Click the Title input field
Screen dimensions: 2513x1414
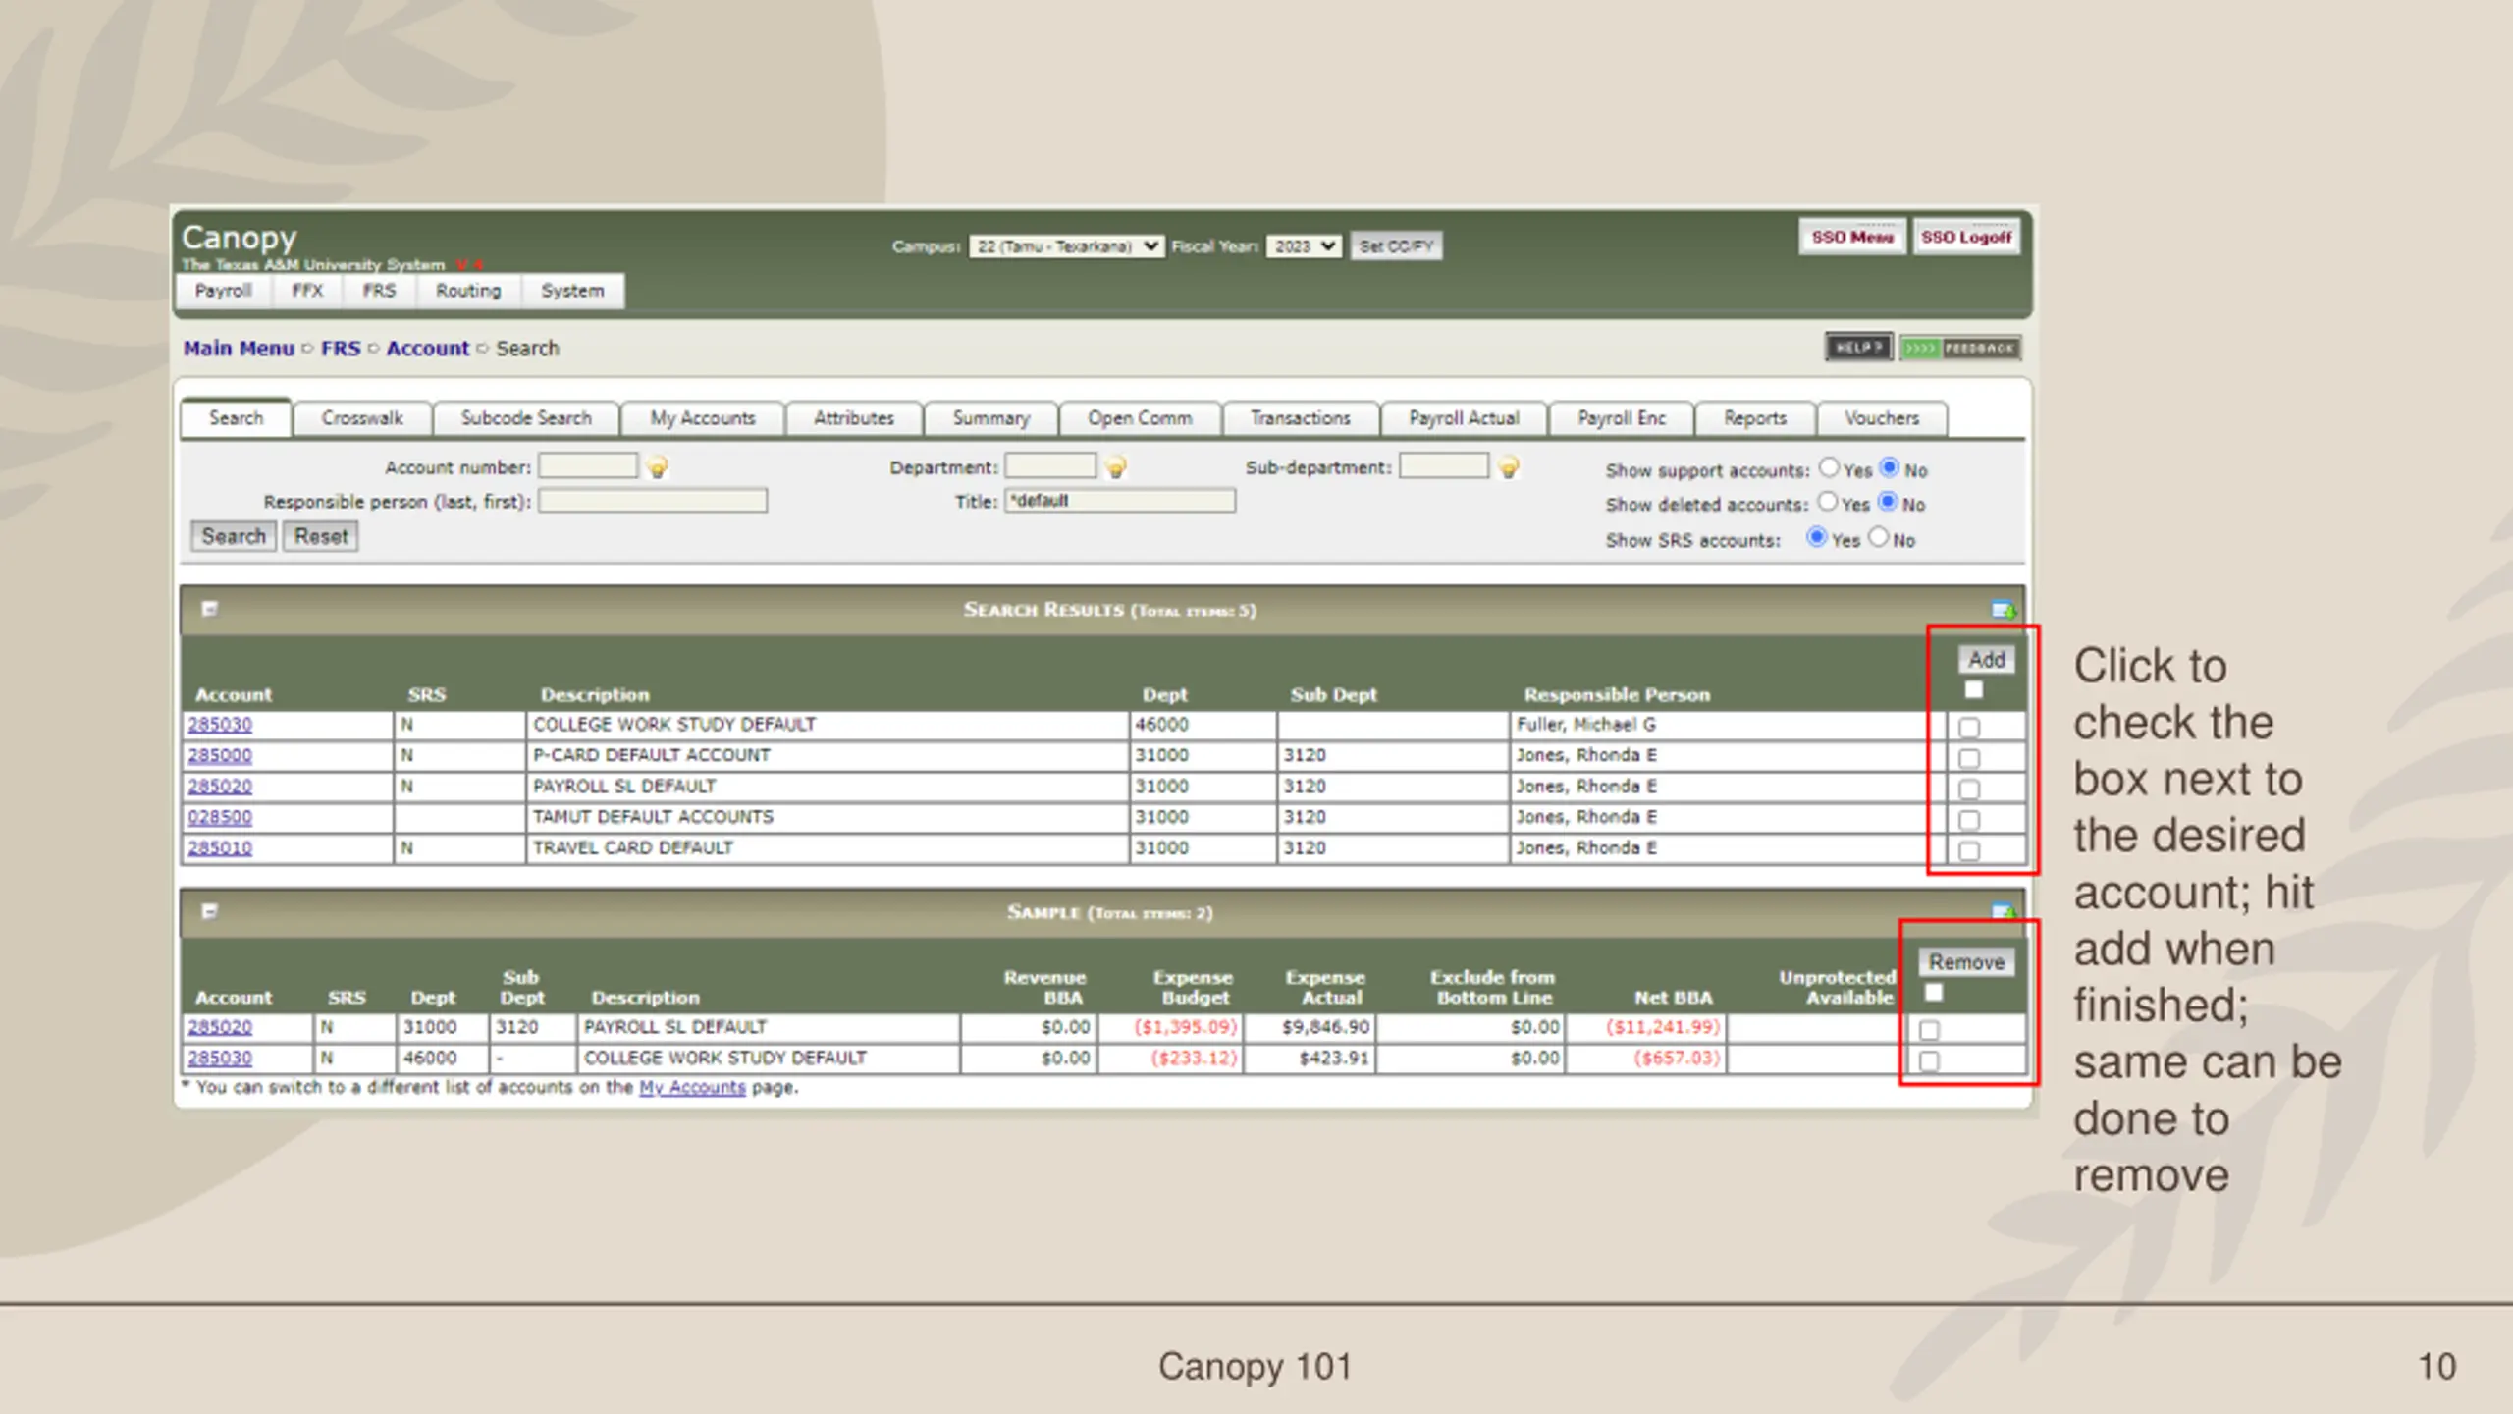click(1120, 501)
